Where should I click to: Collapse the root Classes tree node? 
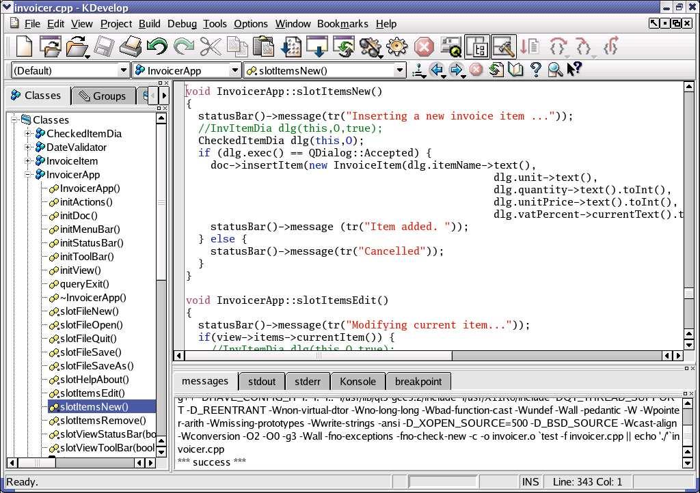pyautogui.click(x=14, y=119)
